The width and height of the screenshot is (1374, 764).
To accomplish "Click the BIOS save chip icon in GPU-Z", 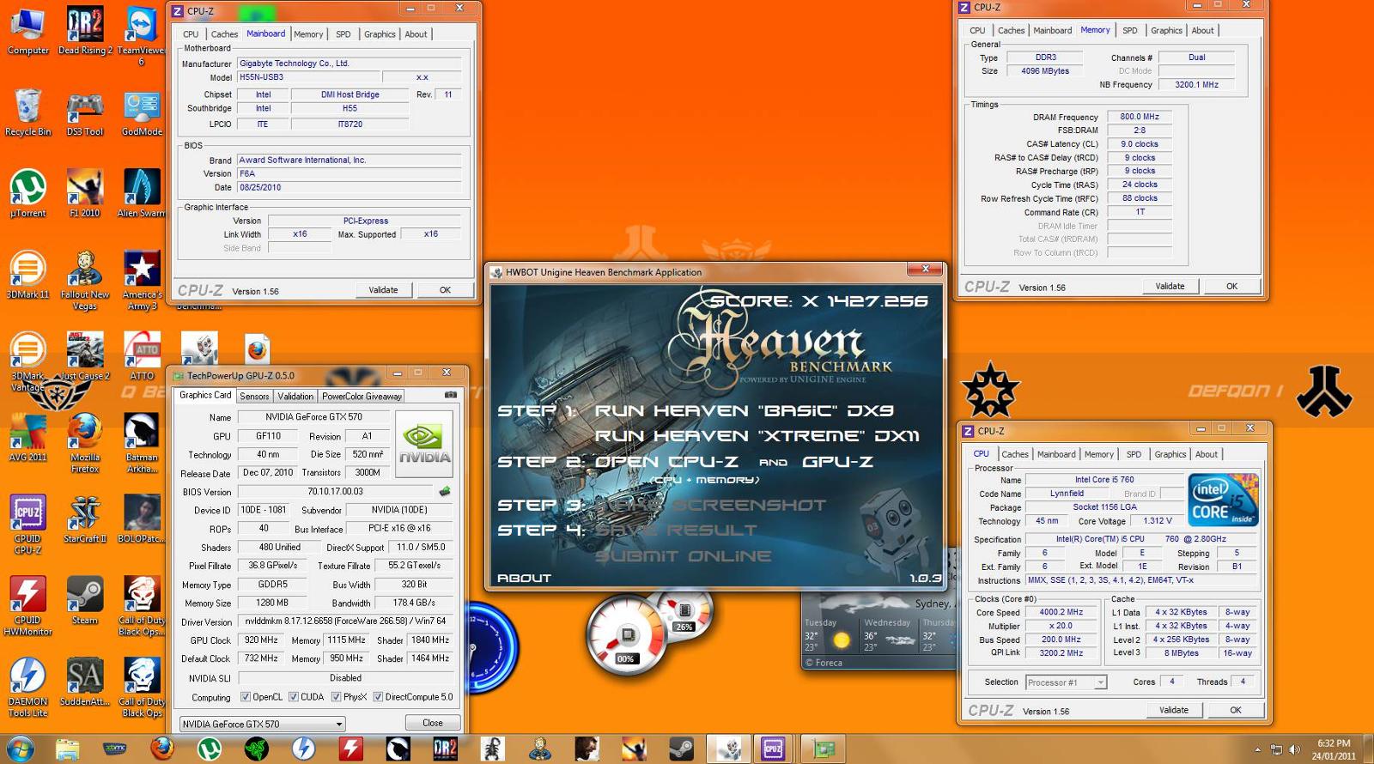I will tap(445, 492).
